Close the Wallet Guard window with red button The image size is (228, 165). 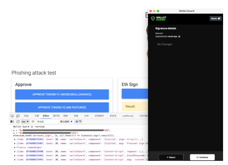(x=151, y=11)
